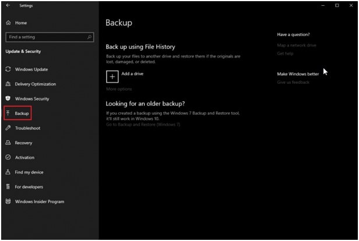The width and height of the screenshot is (359, 241).
Task: Minimize the Settings window
Action: (323, 5)
